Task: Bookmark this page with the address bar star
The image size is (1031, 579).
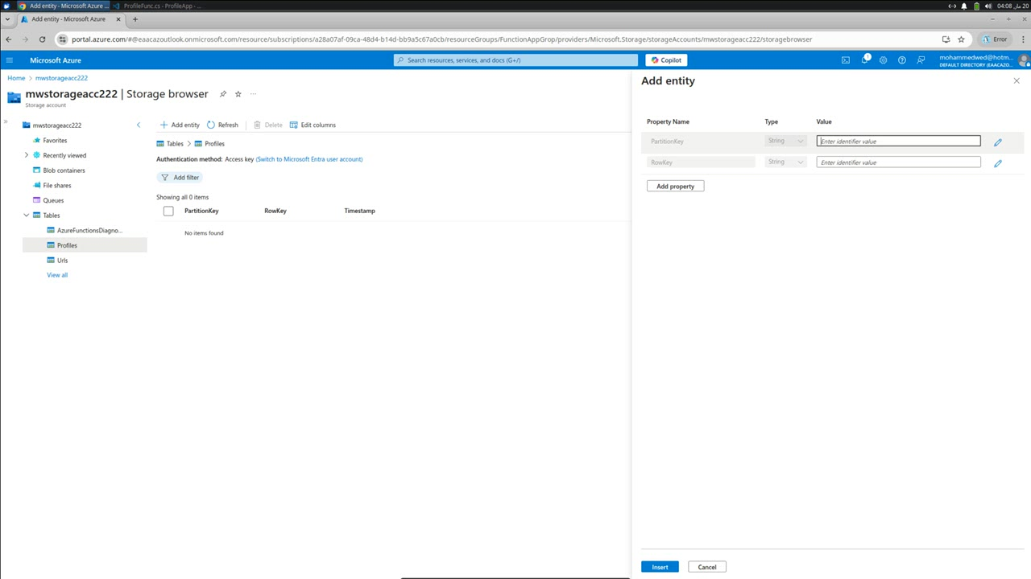Action: pos(961,39)
